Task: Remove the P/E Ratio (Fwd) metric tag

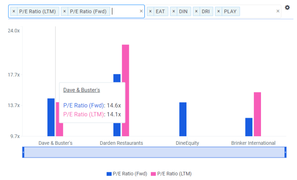Action: (64, 11)
